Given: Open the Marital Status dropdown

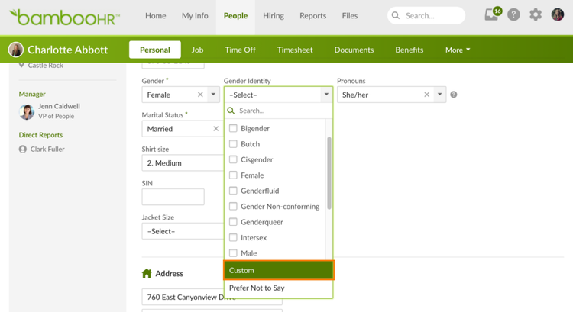Looking at the screenshot, I should (x=183, y=129).
